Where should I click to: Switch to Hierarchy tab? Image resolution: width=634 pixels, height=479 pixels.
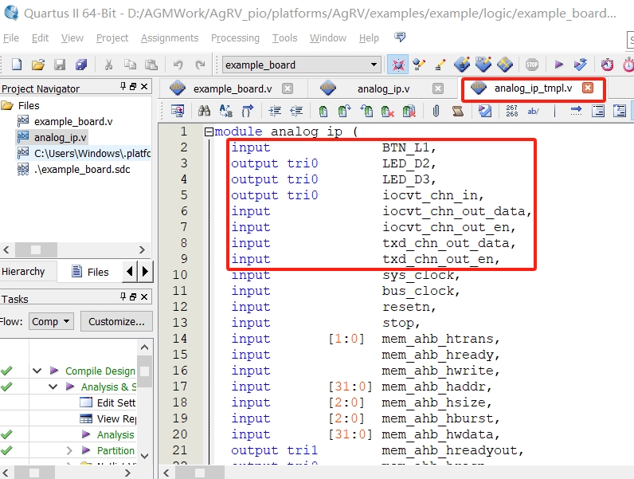coord(23,271)
